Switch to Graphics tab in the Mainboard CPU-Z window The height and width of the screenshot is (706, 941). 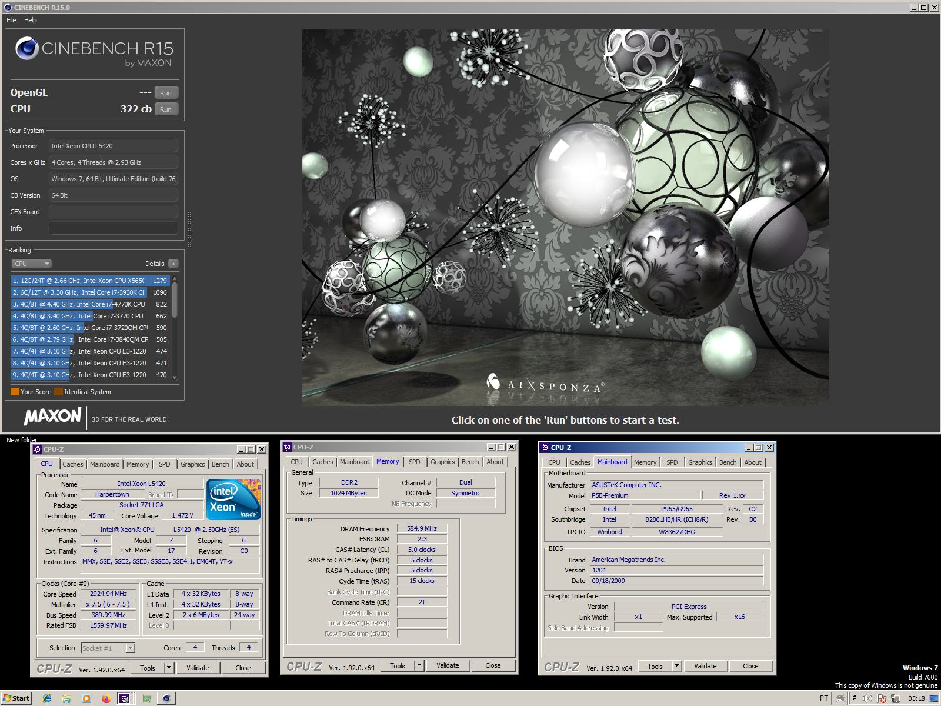(700, 462)
